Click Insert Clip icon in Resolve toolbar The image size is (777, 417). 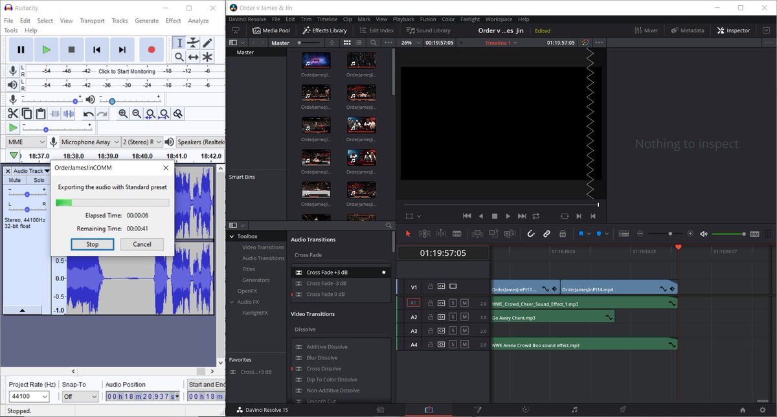pos(478,234)
